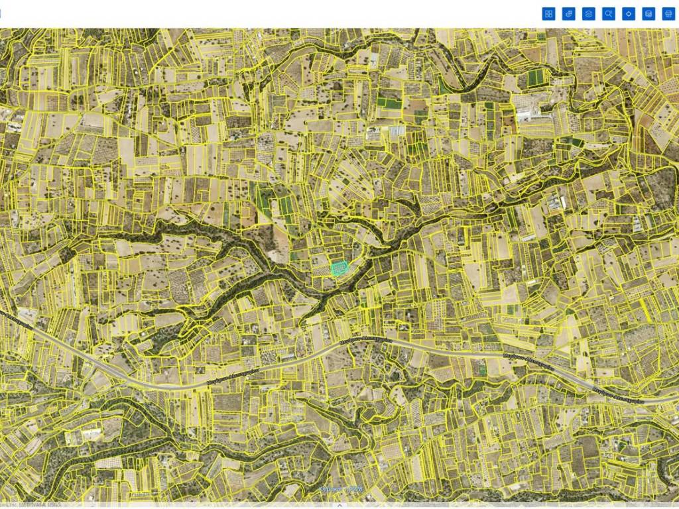Click the legend icon beside the grid
The image size is (679, 509).
click(x=568, y=14)
